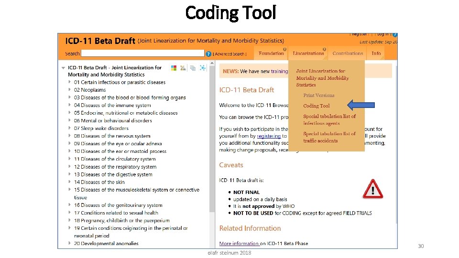Select 13 Diseases of the digestive system

(113, 174)
